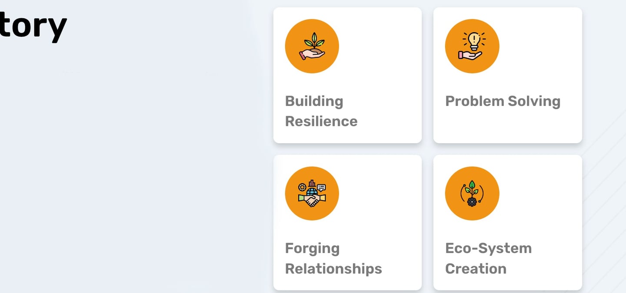
Task: Click the word "Building" in first card
Action: 314,101
